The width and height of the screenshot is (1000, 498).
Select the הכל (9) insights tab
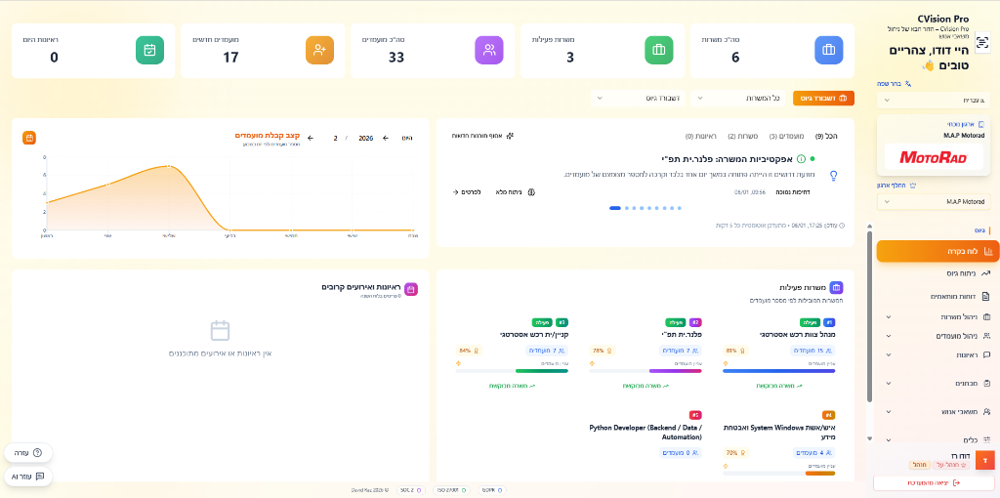point(826,136)
